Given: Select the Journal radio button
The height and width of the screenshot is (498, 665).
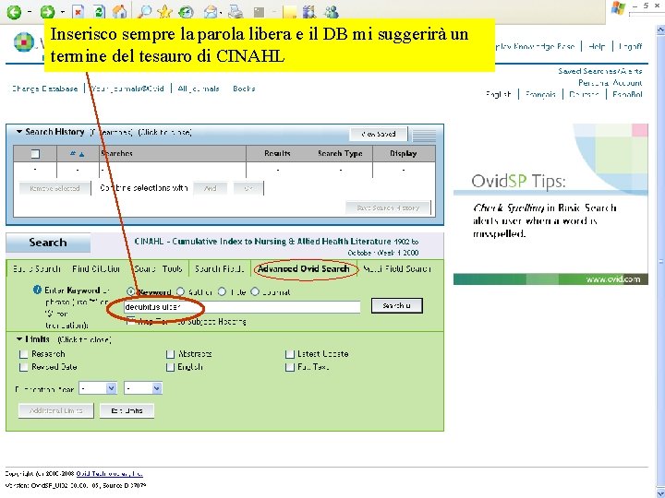Looking at the screenshot, I should pyautogui.click(x=255, y=291).
